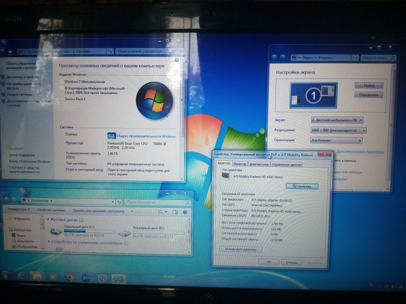Click the back arrow in Screen Resolution window
This screenshot has height=304, width=406.
[x=275, y=58]
